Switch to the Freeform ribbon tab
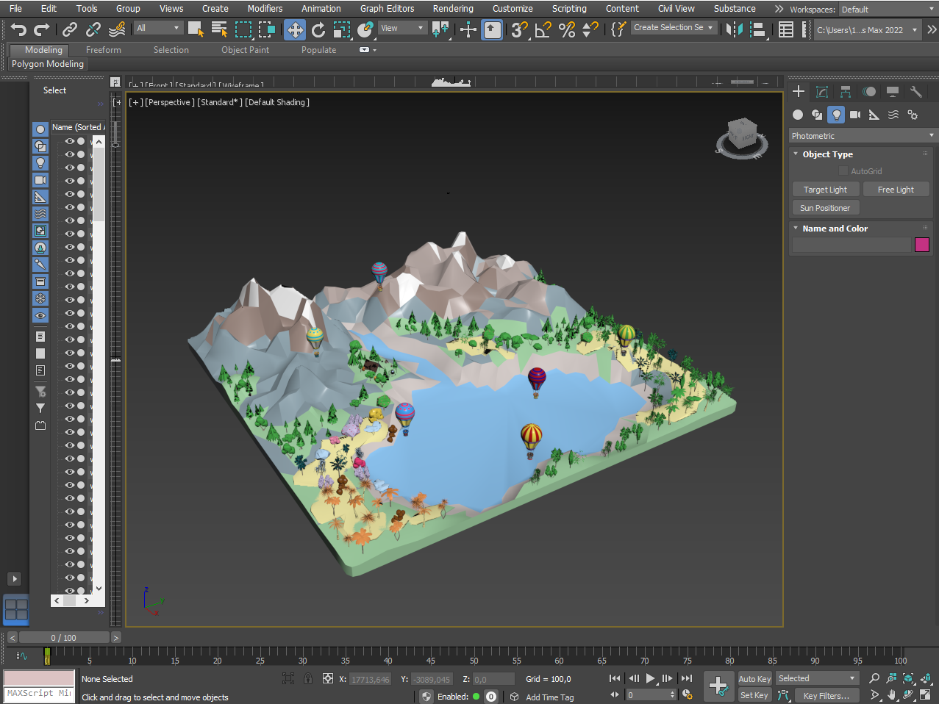This screenshot has height=704, width=939. point(103,50)
